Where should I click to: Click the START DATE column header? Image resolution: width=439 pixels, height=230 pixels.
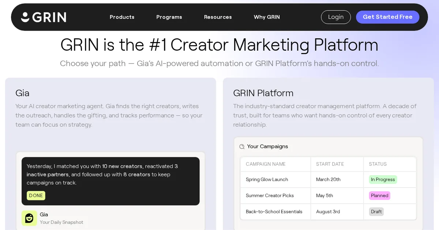click(330, 164)
